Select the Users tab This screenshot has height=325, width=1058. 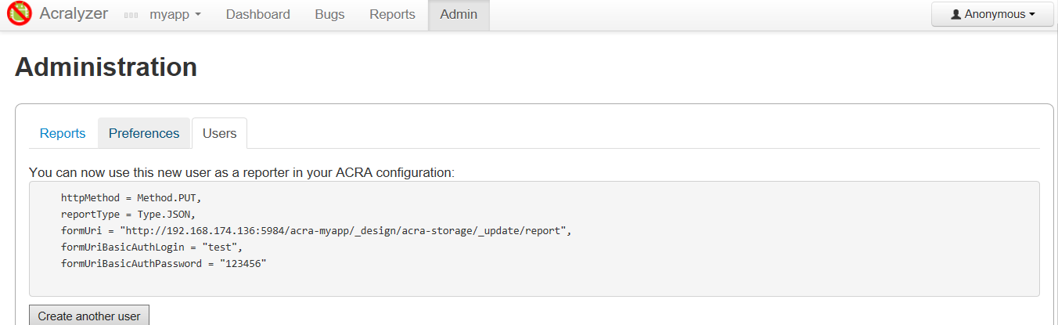(219, 133)
